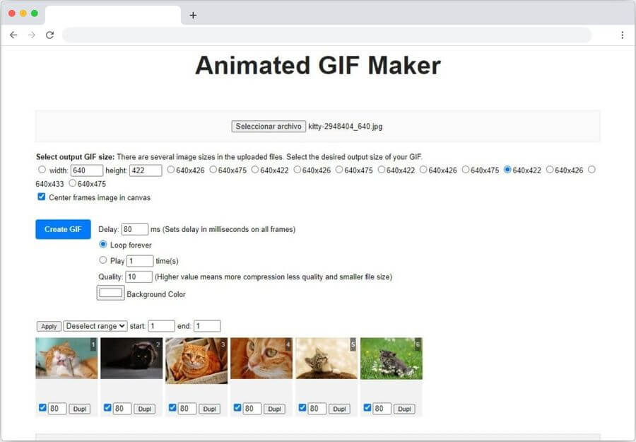This screenshot has height=442, width=636.
Task: Select the blank browser tab
Action: (113, 16)
